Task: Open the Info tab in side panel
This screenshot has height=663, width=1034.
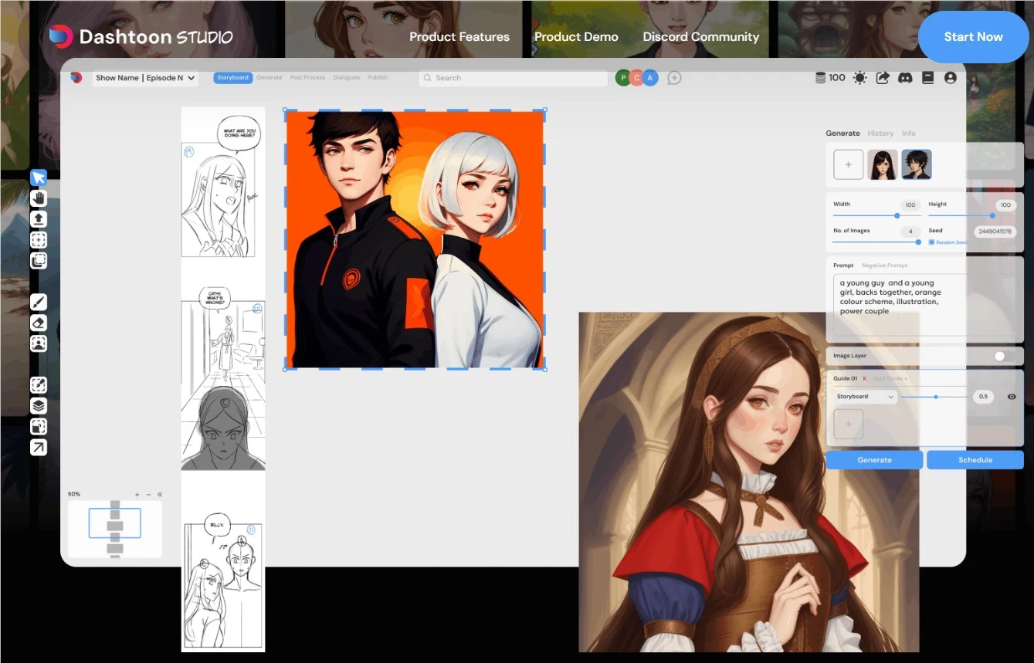Action: click(x=909, y=134)
